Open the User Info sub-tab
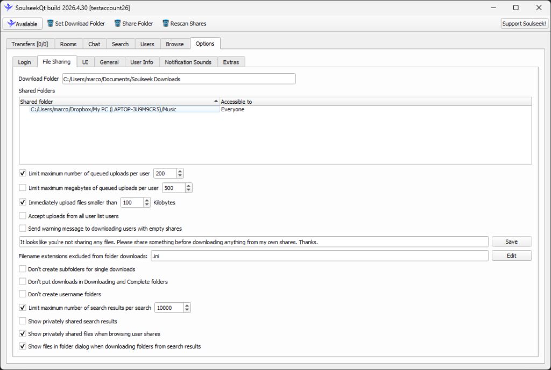551x370 pixels. pos(142,62)
